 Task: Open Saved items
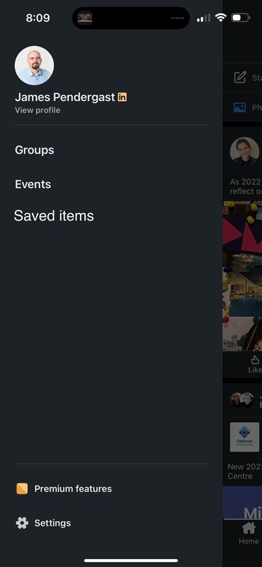pyautogui.click(x=54, y=216)
